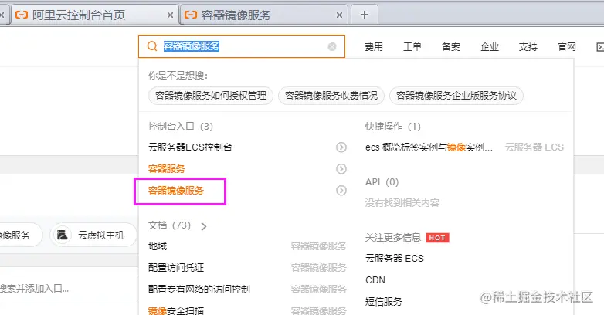Open 短信服务 under 关注更多信息
Screen dimensions: 604x315
click(x=384, y=301)
